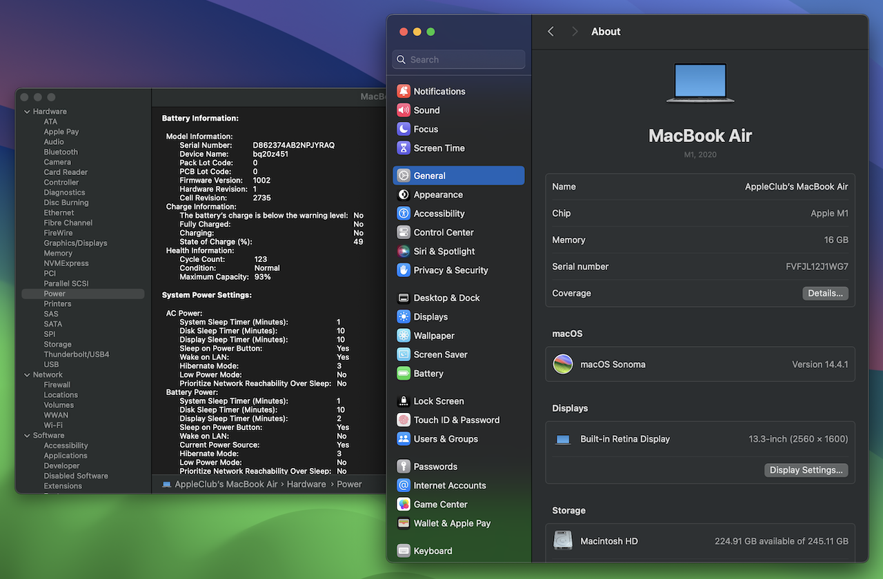Select the General gear icon
This screenshot has width=883, height=579.
(x=404, y=176)
